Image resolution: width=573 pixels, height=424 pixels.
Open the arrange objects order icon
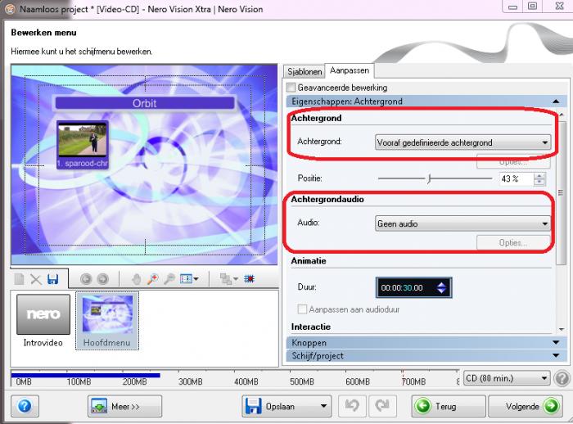click(228, 279)
